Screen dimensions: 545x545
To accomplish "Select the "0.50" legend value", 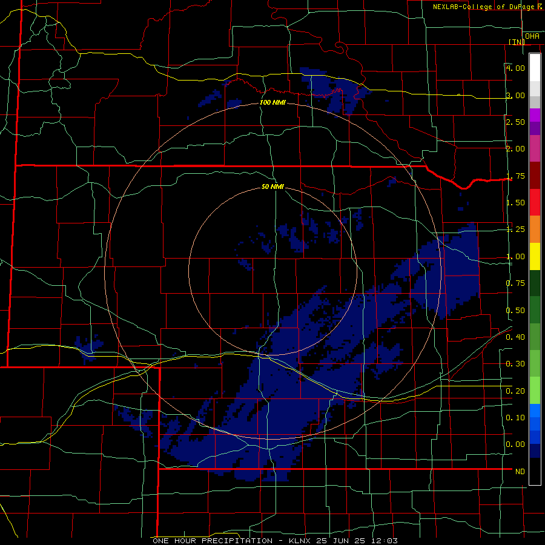I will (515, 310).
